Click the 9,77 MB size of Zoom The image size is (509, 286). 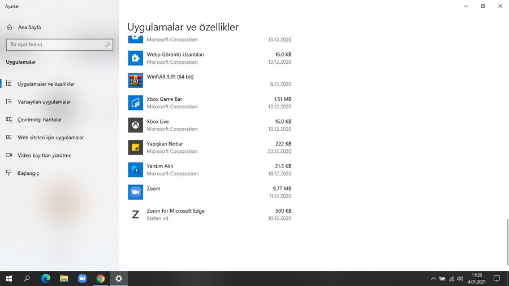[x=282, y=188]
